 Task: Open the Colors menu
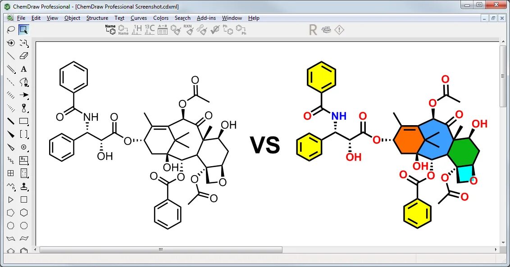pos(161,18)
